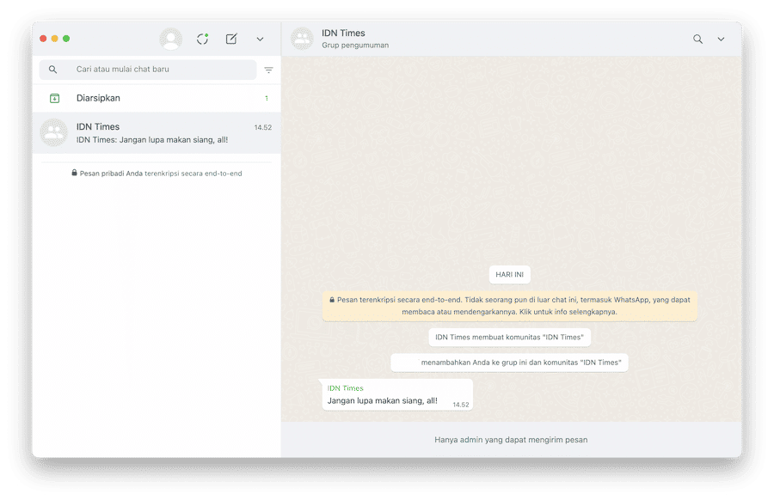This screenshot has height=500, width=774.
Task: Maximize window with green button
Action: 66,39
